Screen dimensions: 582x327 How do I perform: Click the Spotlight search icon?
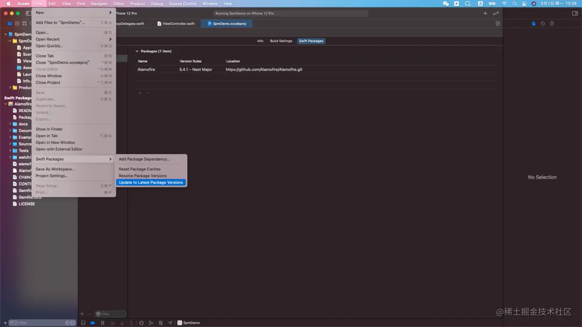click(514, 4)
